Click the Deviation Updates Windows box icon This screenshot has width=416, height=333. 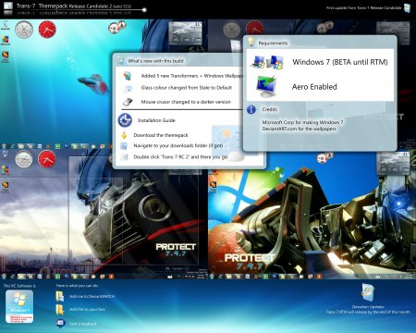click(x=368, y=293)
